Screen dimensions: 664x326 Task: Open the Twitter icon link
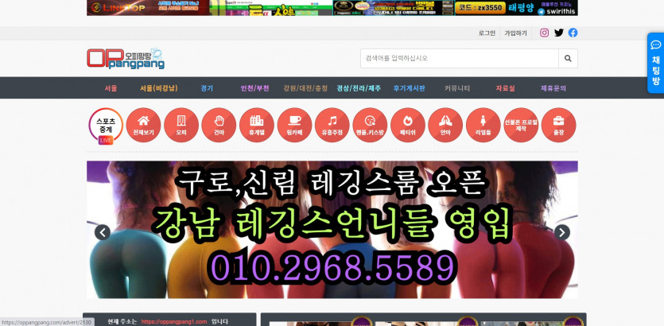tap(558, 33)
